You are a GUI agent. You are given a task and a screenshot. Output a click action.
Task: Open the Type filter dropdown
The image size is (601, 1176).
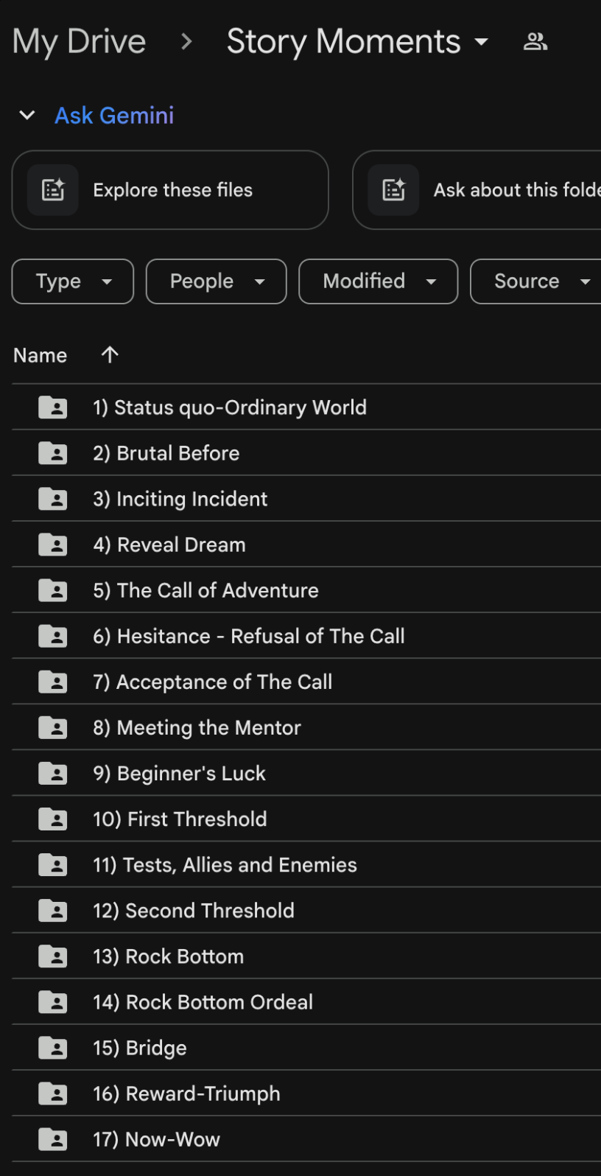tap(73, 281)
